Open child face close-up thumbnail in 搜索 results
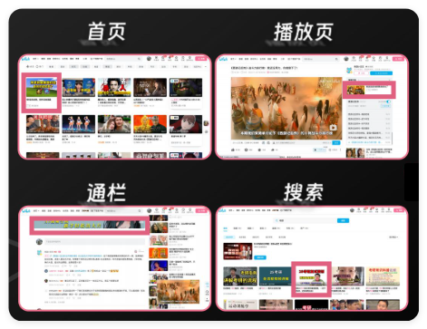The height and width of the screenshot is (329, 427). (347, 276)
